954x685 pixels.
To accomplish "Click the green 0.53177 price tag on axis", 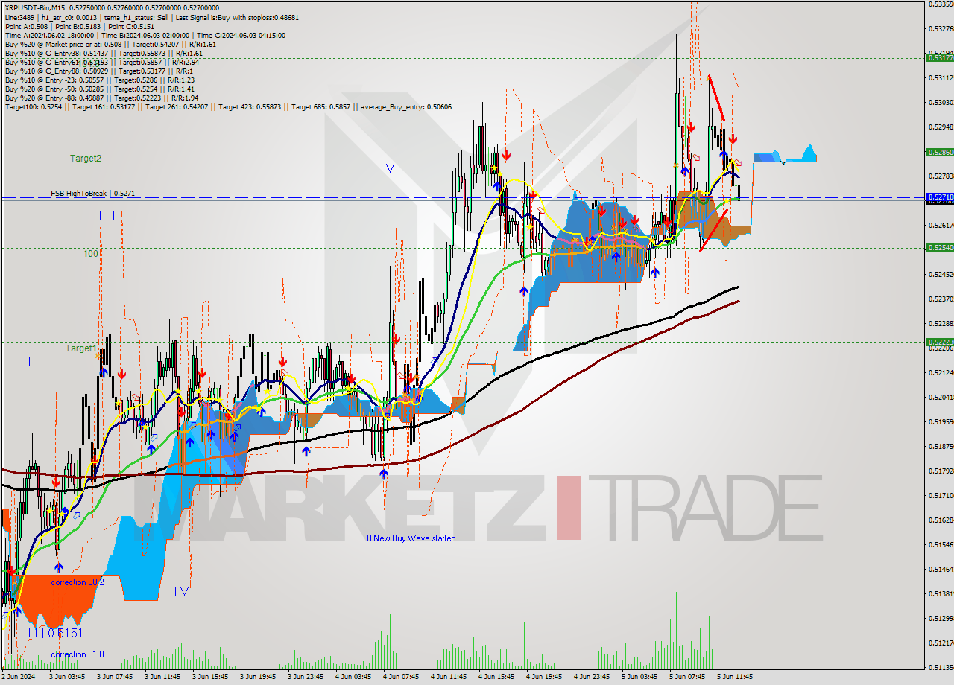I will pyautogui.click(x=939, y=57).
